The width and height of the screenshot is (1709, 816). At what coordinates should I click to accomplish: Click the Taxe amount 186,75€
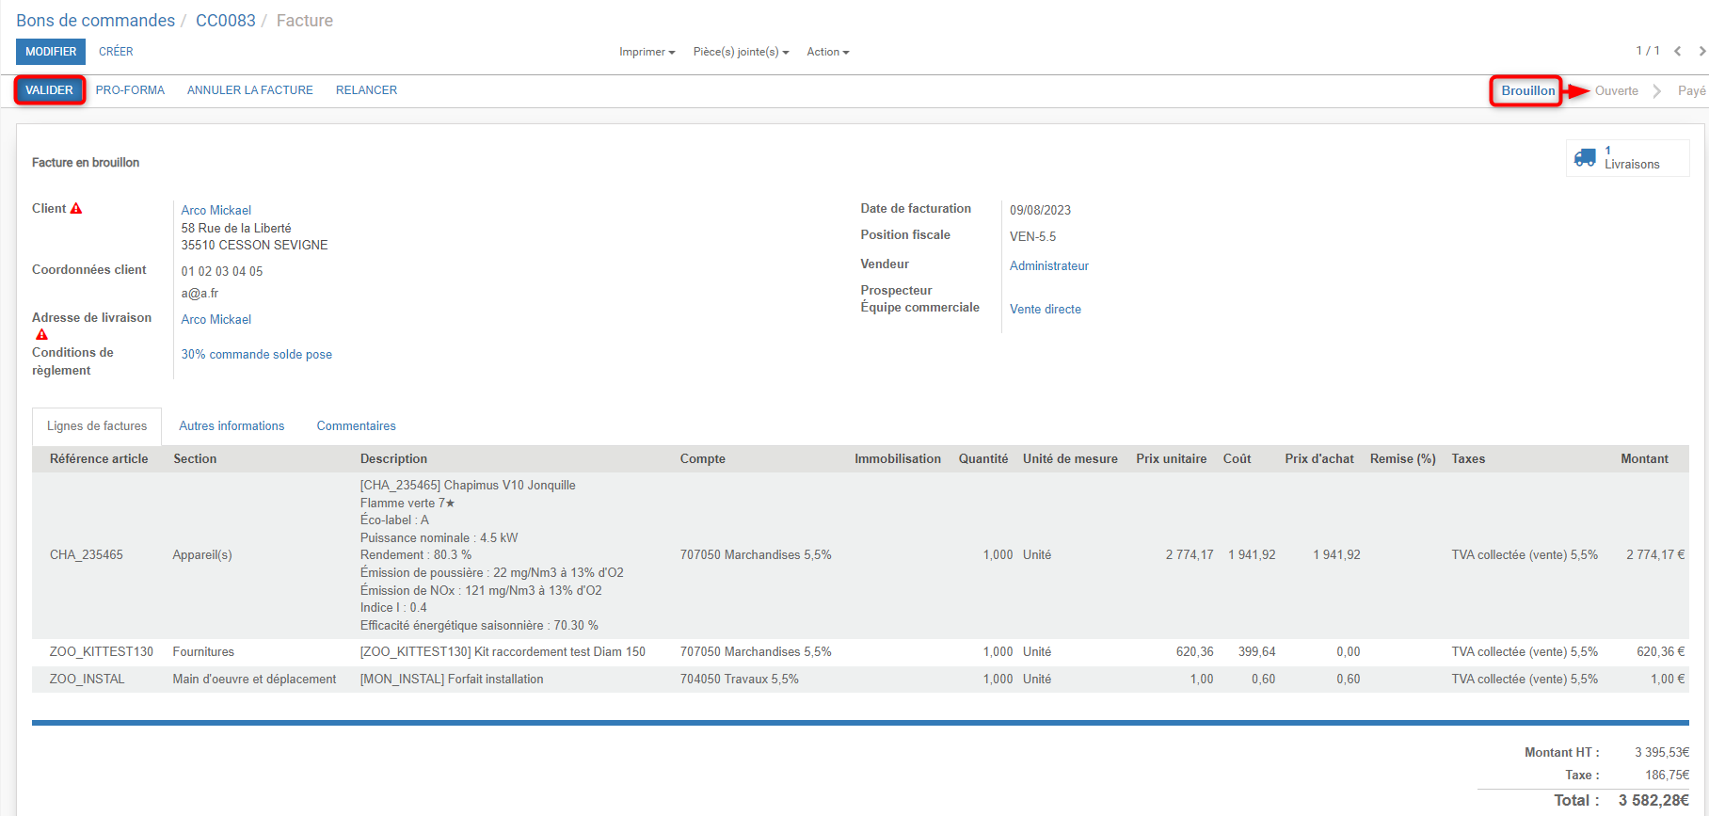tap(1667, 776)
